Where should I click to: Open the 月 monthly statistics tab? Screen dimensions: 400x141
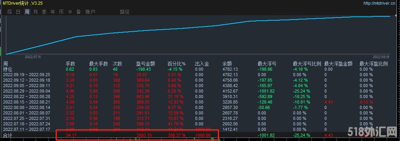[36, 12]
